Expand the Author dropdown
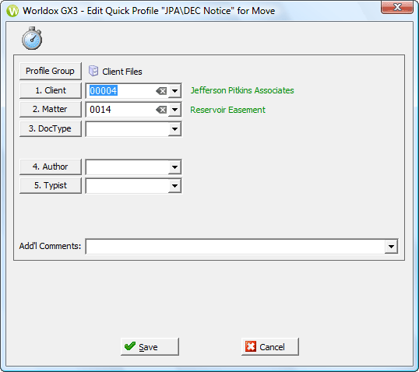 click(x=174, y=167)
